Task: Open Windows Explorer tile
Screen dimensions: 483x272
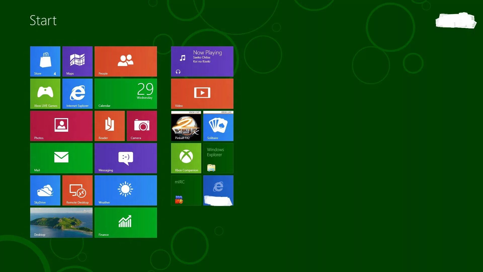Action: pyautogui.click(x=218, y=158)
